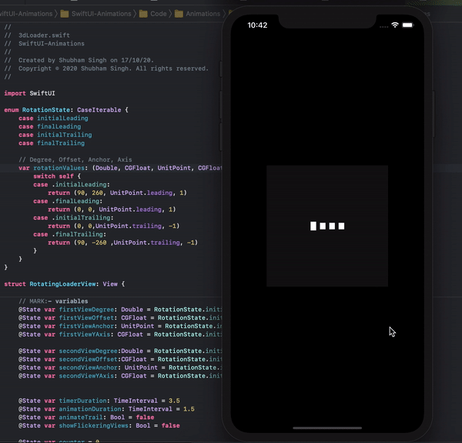Click the 'animationDuration' value 1.5

coord(189,409)
